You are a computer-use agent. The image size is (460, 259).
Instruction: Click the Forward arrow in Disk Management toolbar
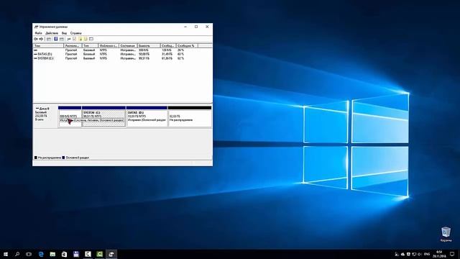coord(41,39)
